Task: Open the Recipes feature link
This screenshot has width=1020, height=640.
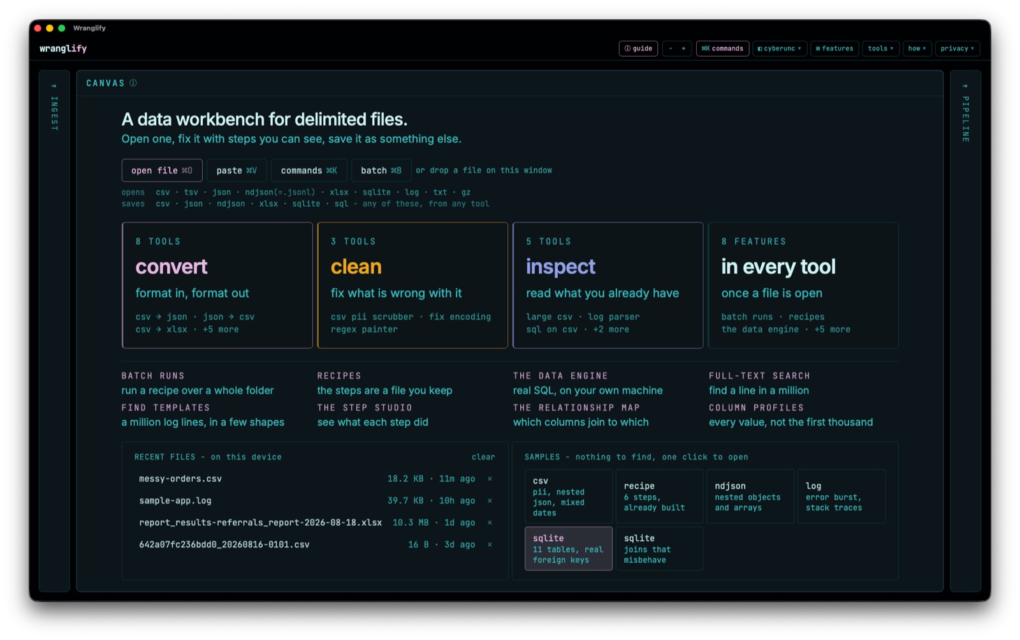Action: pos(385,383)
